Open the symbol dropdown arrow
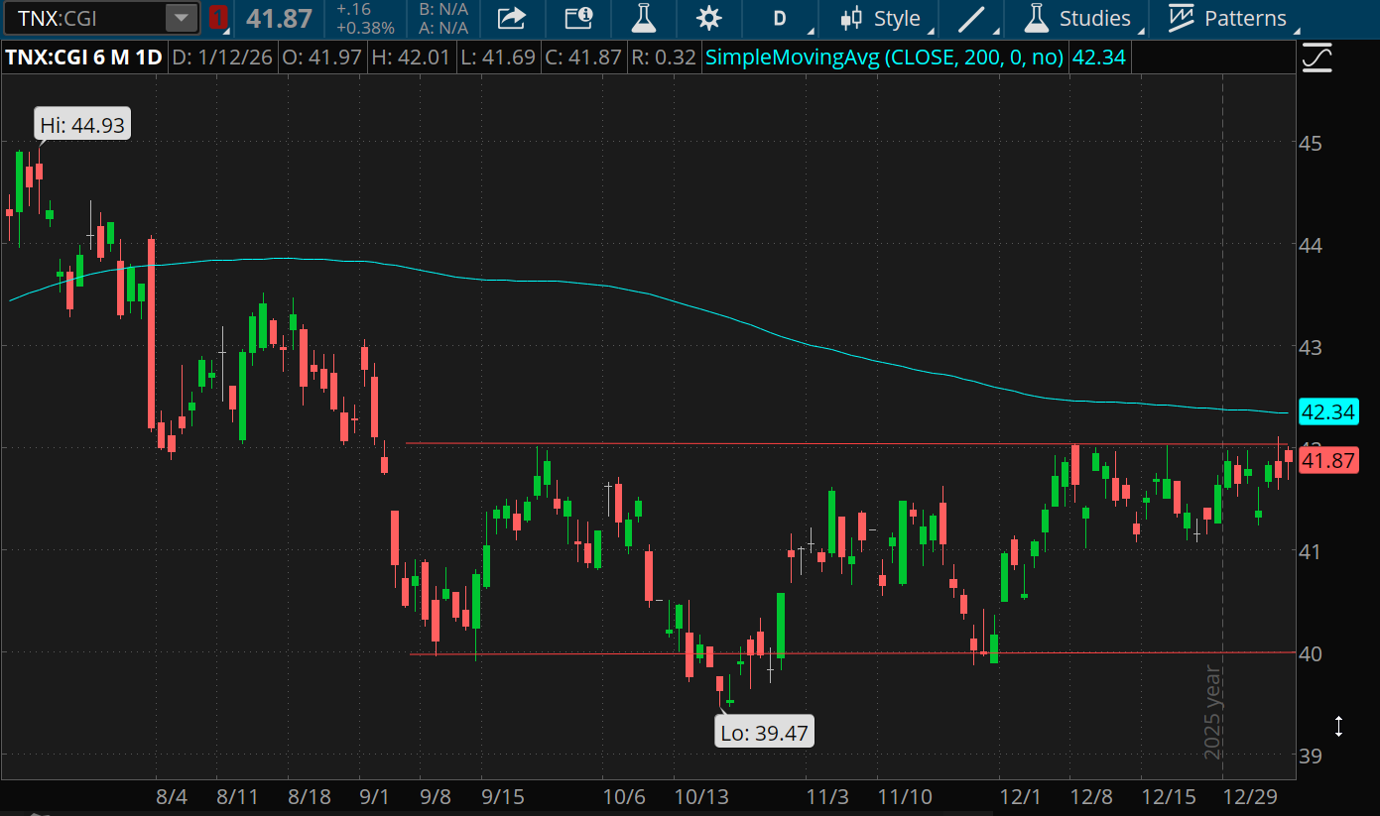The height and width of the screenshot is (816, 1380). 181,18
